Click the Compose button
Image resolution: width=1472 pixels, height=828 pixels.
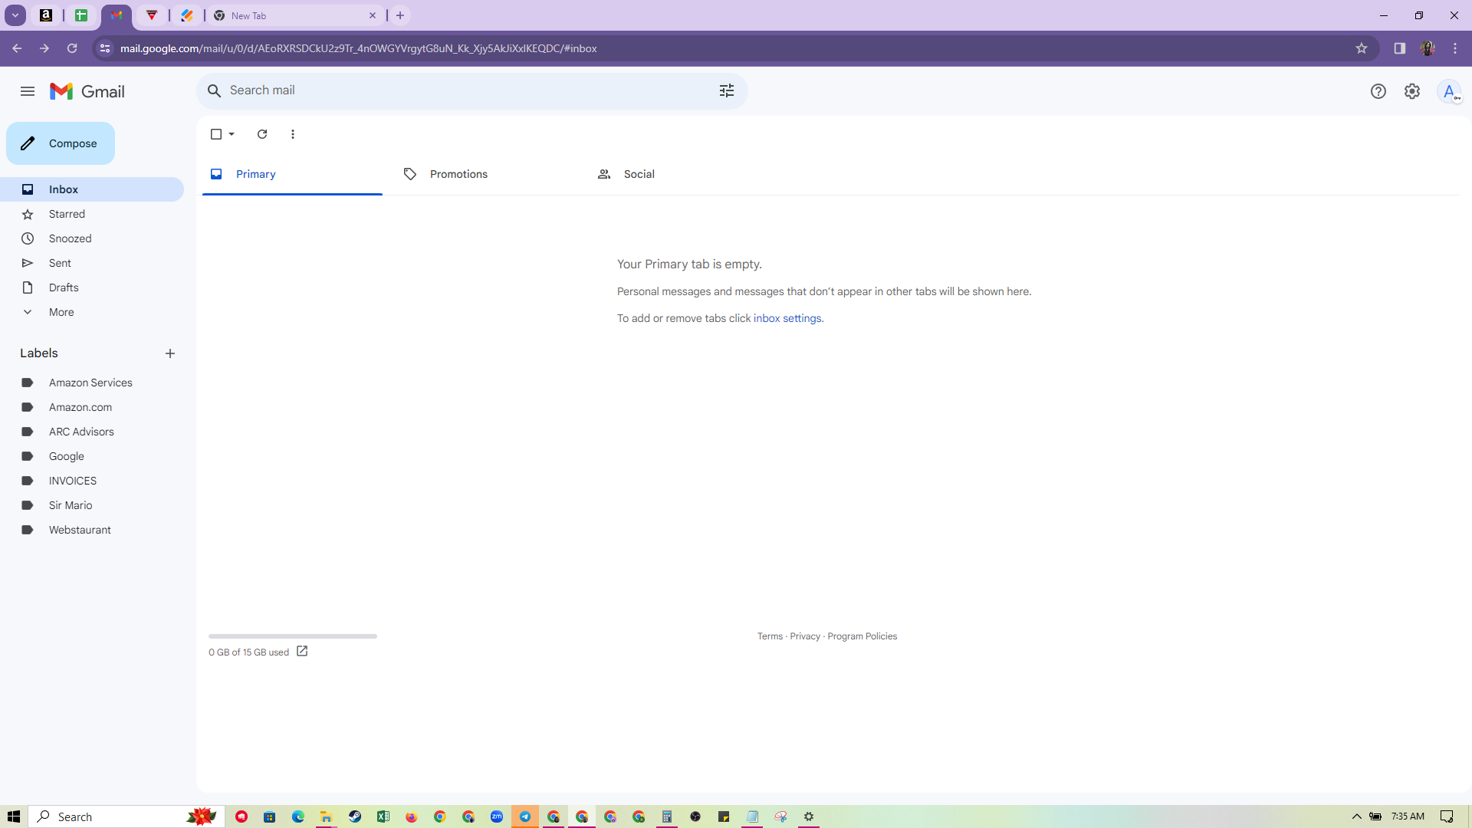pos(61,143)
